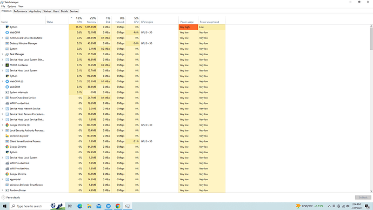Click the appmodel process icon
Screen dimensions: 373x210
pyautogui.click(x=7, y=180)
